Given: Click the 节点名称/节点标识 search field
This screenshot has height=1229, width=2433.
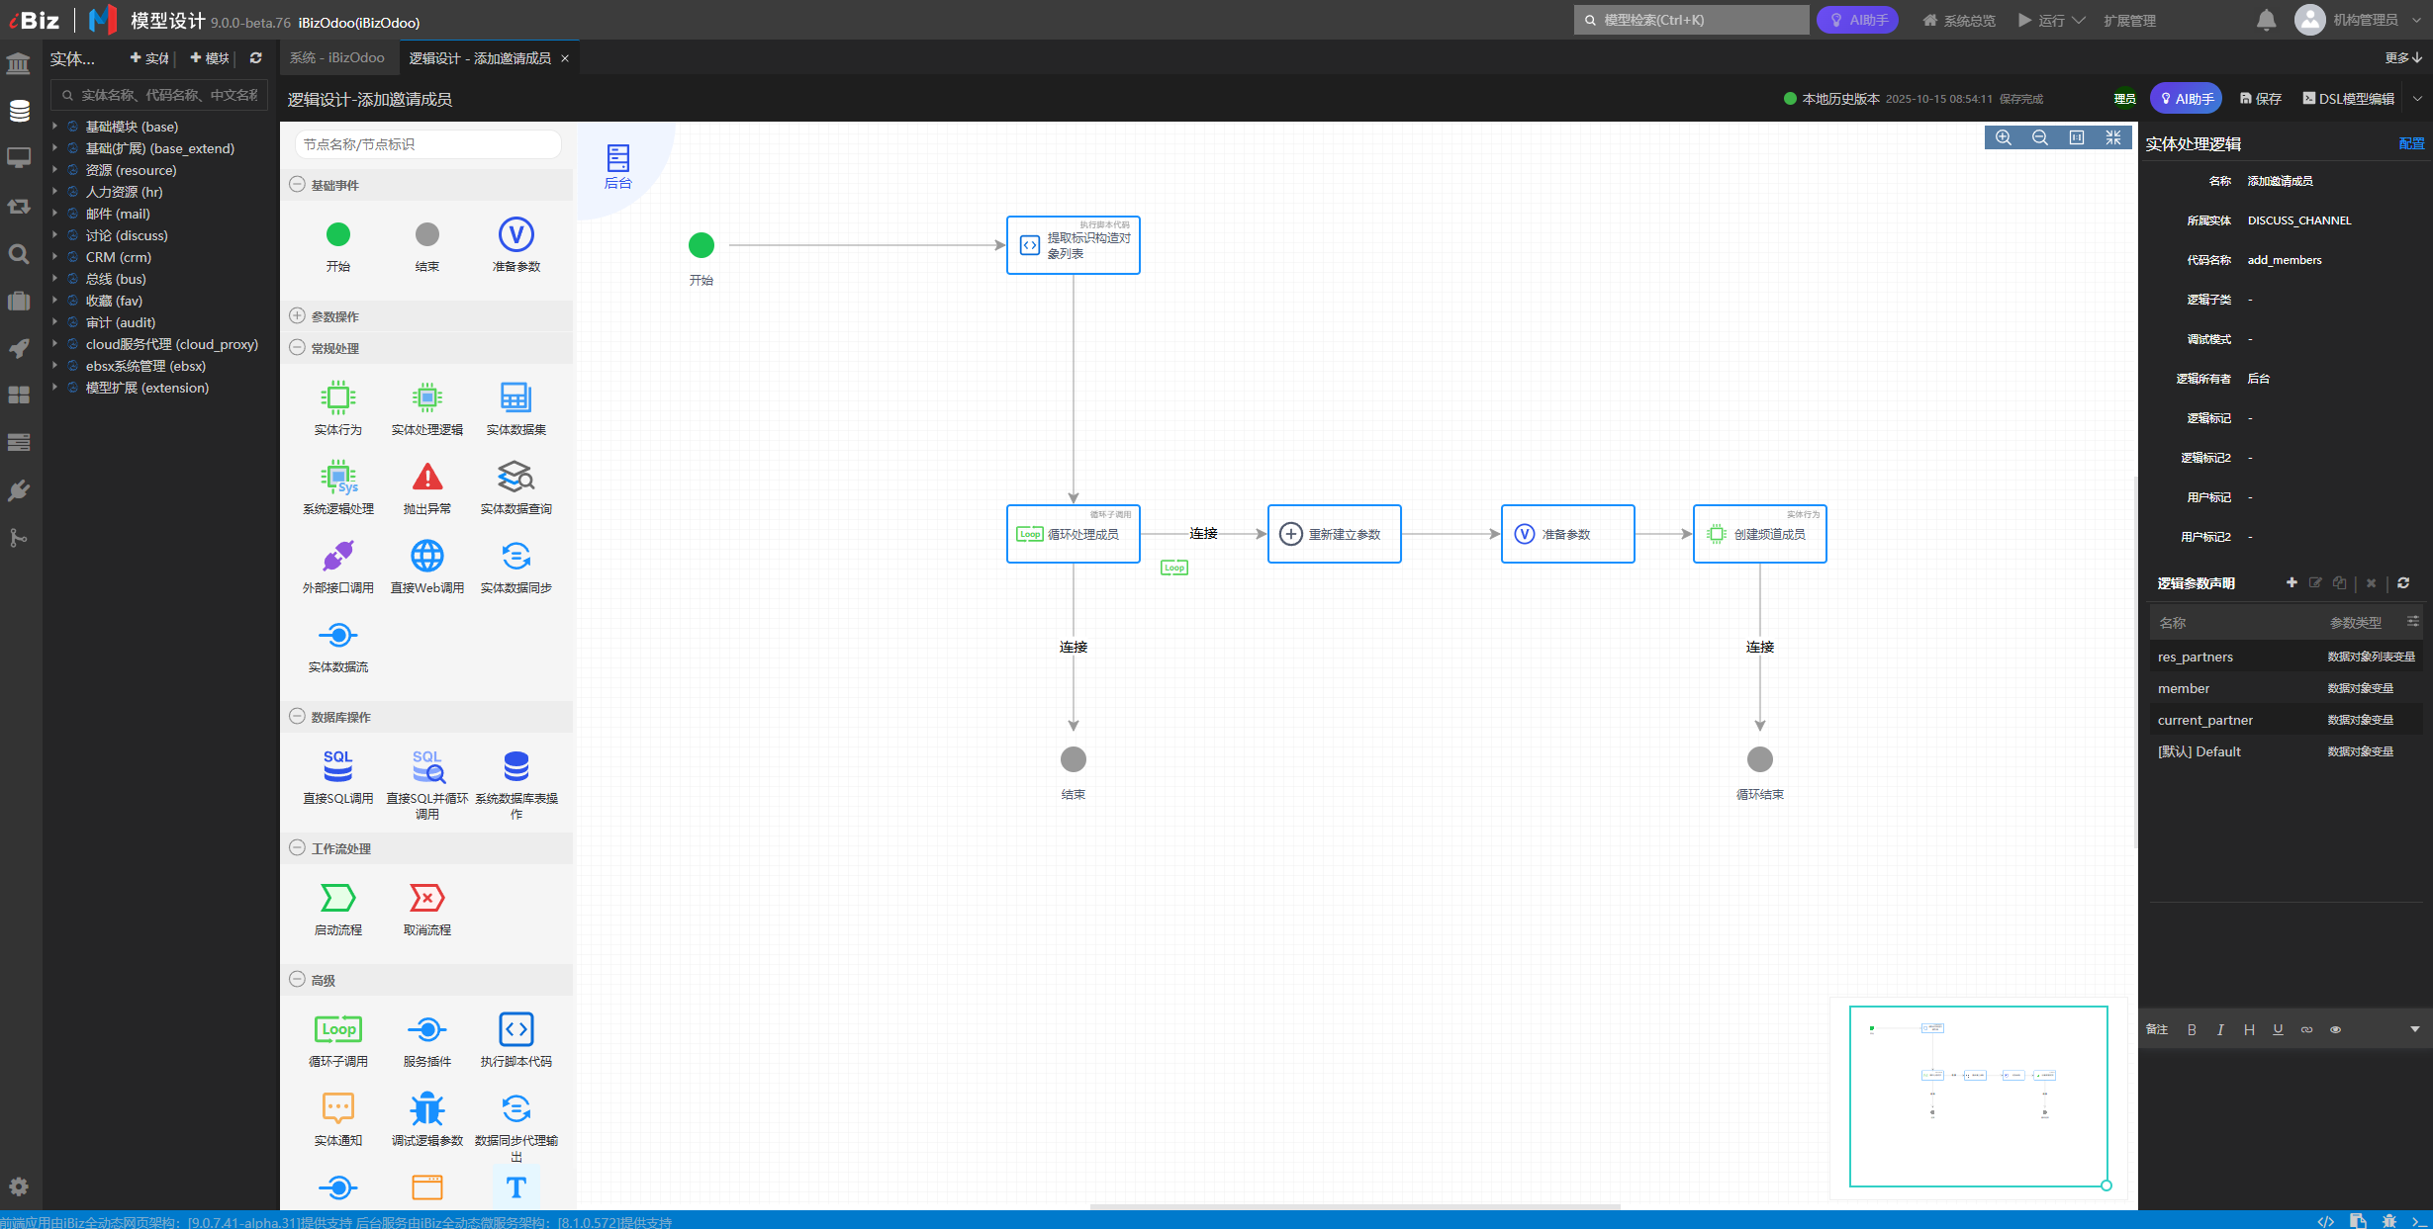Looking at the screenshot, I should click(x=427, y=144).
